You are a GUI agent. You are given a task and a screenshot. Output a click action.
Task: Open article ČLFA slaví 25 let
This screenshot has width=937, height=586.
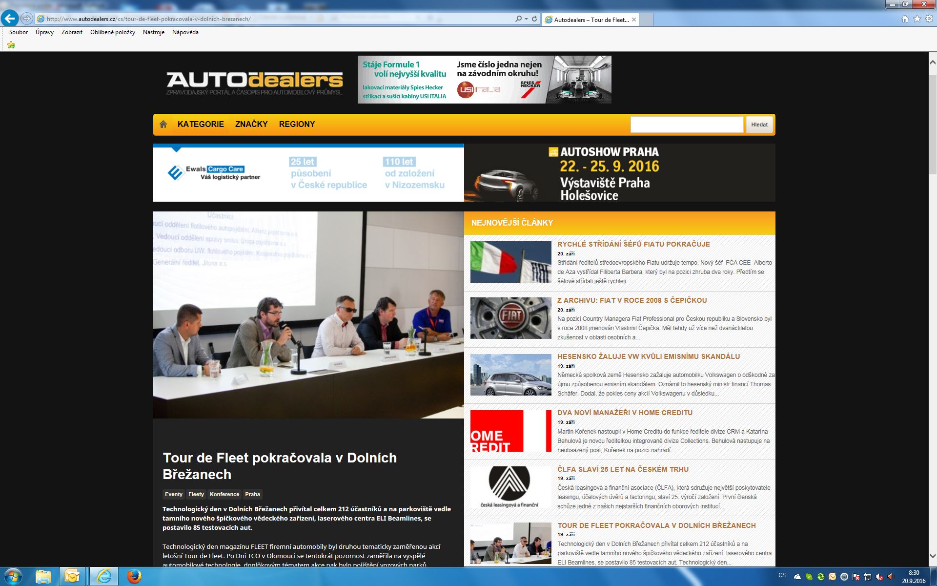pyautogui.click(x=623, y=469)
